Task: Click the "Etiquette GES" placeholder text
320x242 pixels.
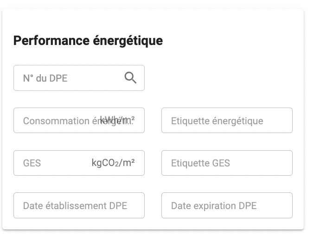Action: pos(200,163)
